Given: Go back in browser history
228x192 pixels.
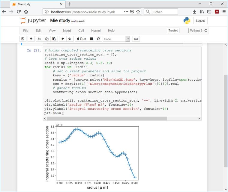Looking at the screenshot, I should point(4,12).
